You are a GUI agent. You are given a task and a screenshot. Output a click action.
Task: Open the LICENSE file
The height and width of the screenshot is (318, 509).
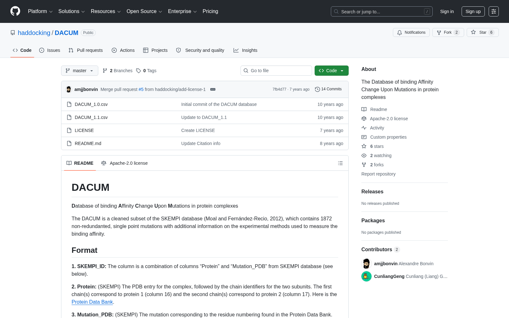[84, 130]
